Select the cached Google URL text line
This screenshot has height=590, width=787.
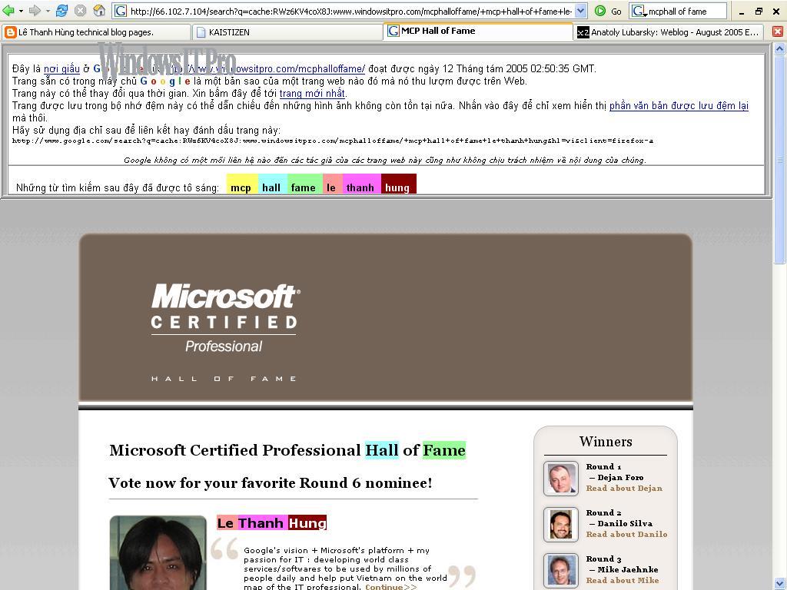333,141
